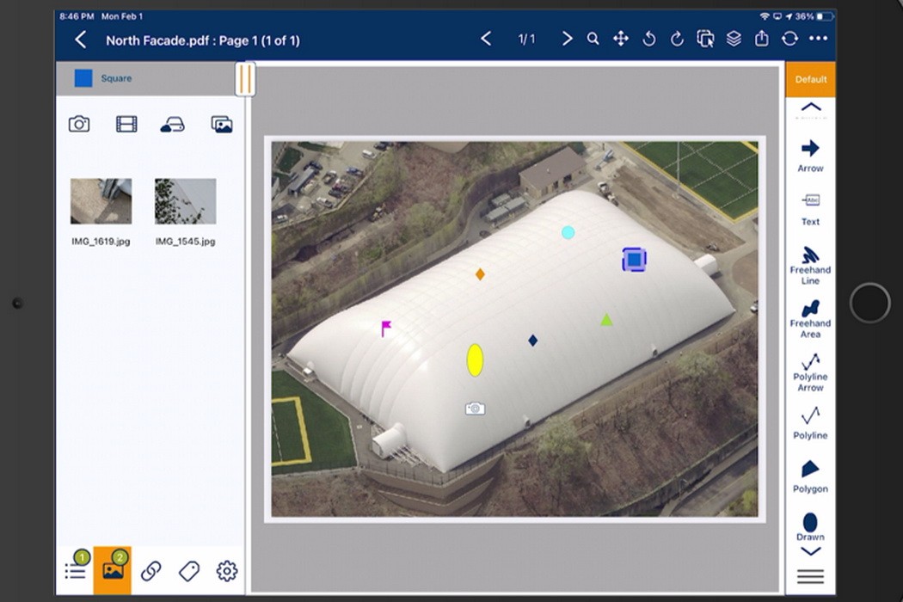The width and height of the screenshot is (903, 602).
Task: Open the camera capture icon
Action: coord(79,125)
